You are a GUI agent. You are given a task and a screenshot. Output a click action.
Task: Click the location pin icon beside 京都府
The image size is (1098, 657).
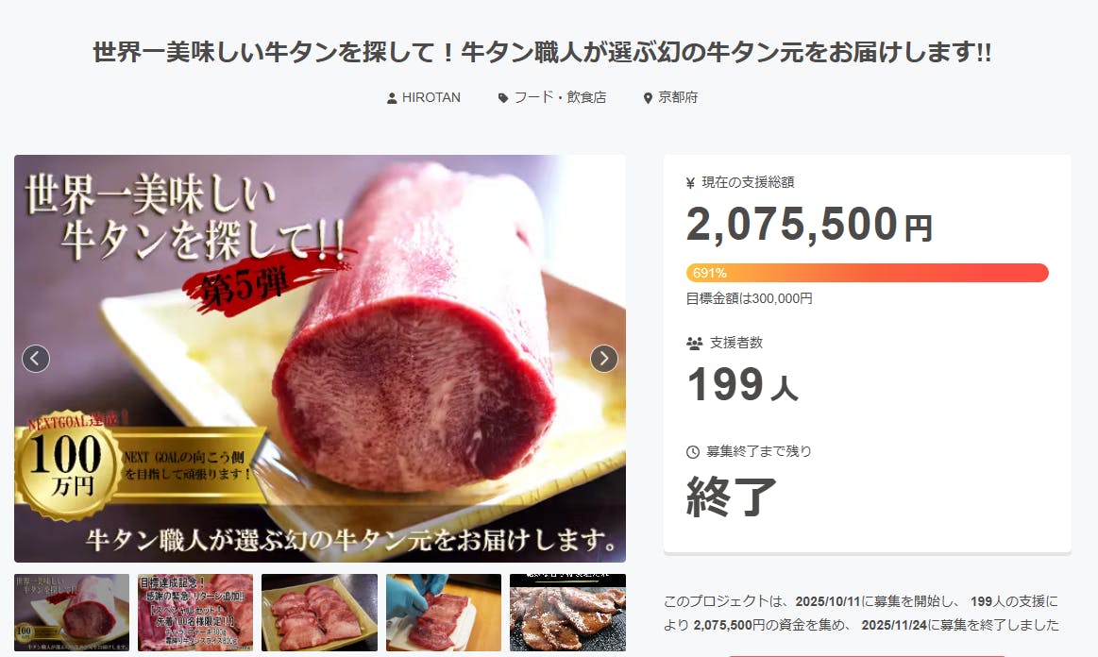648,98
